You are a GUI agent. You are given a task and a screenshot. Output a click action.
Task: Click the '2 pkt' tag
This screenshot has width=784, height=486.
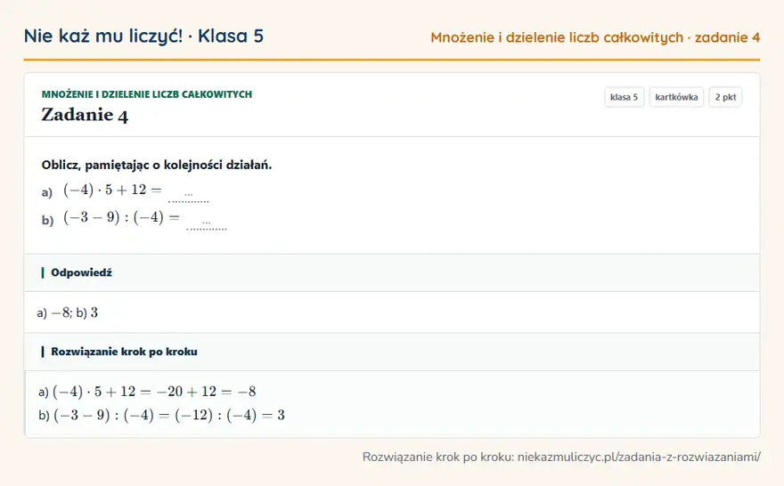725,97
